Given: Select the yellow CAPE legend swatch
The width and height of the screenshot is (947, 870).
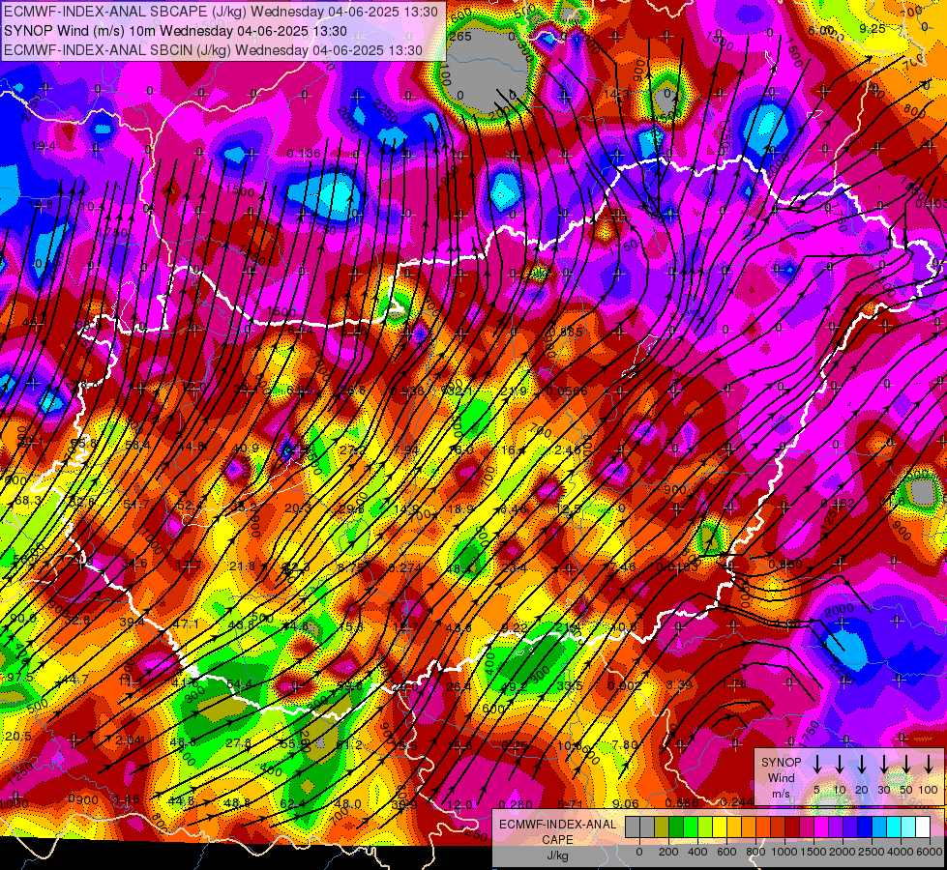Looking at the screenshot, I should click(x=720, y=827).
